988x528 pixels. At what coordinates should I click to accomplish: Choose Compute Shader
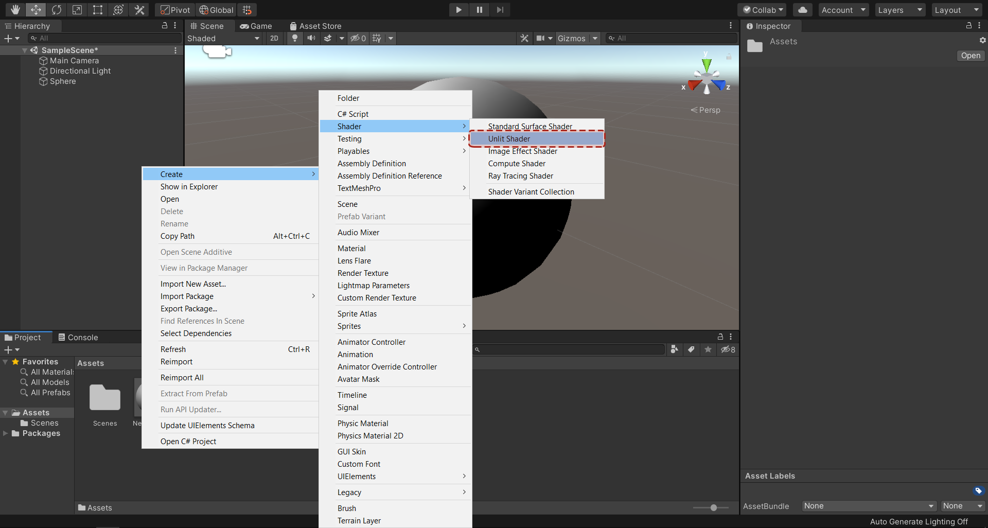coord(537,164)
